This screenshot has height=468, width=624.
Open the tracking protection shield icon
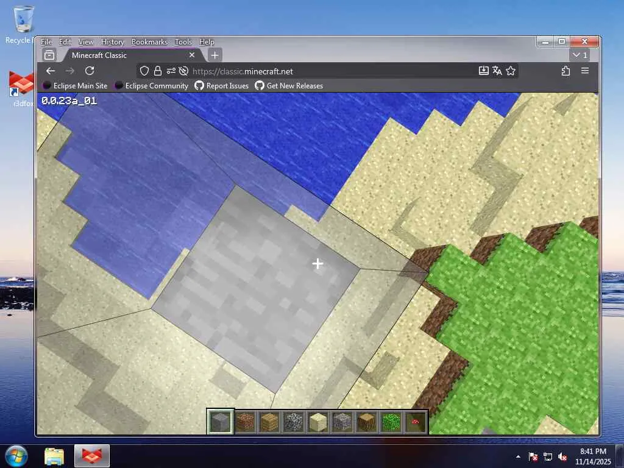click(x=144, y=71)
